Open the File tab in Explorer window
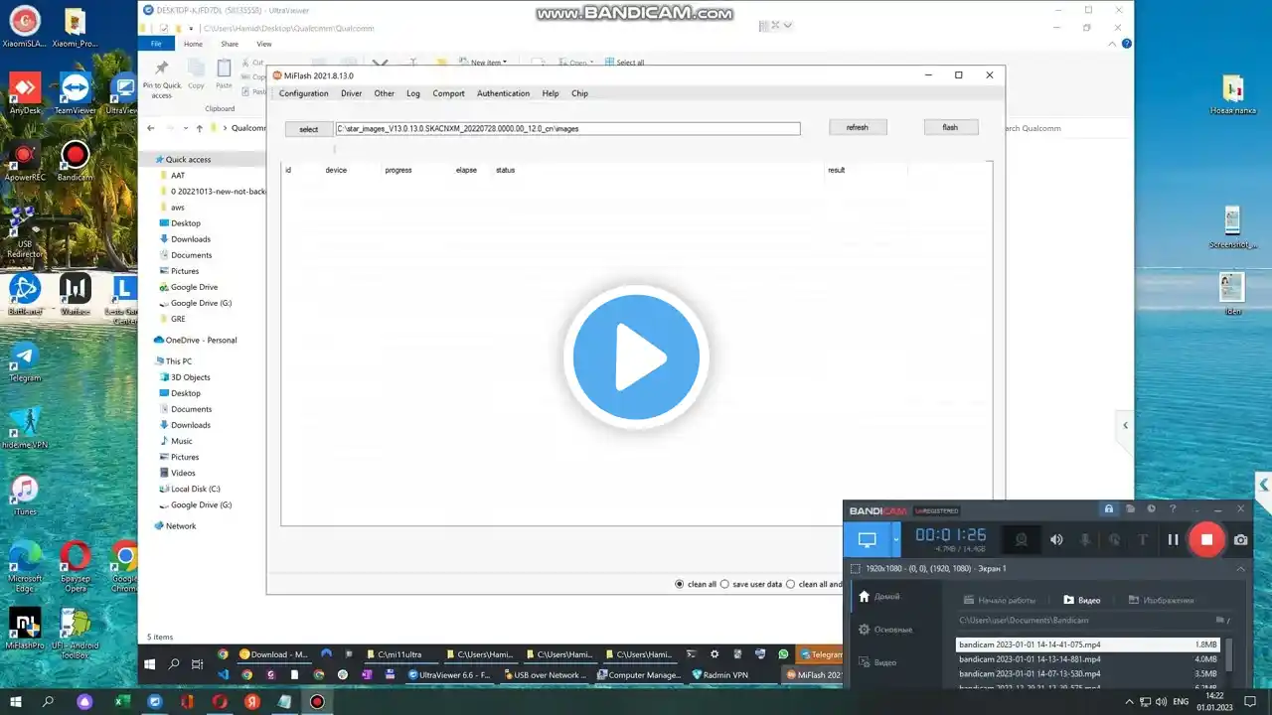Viewport: 1272px width, 715px height. tap(156, 44)
